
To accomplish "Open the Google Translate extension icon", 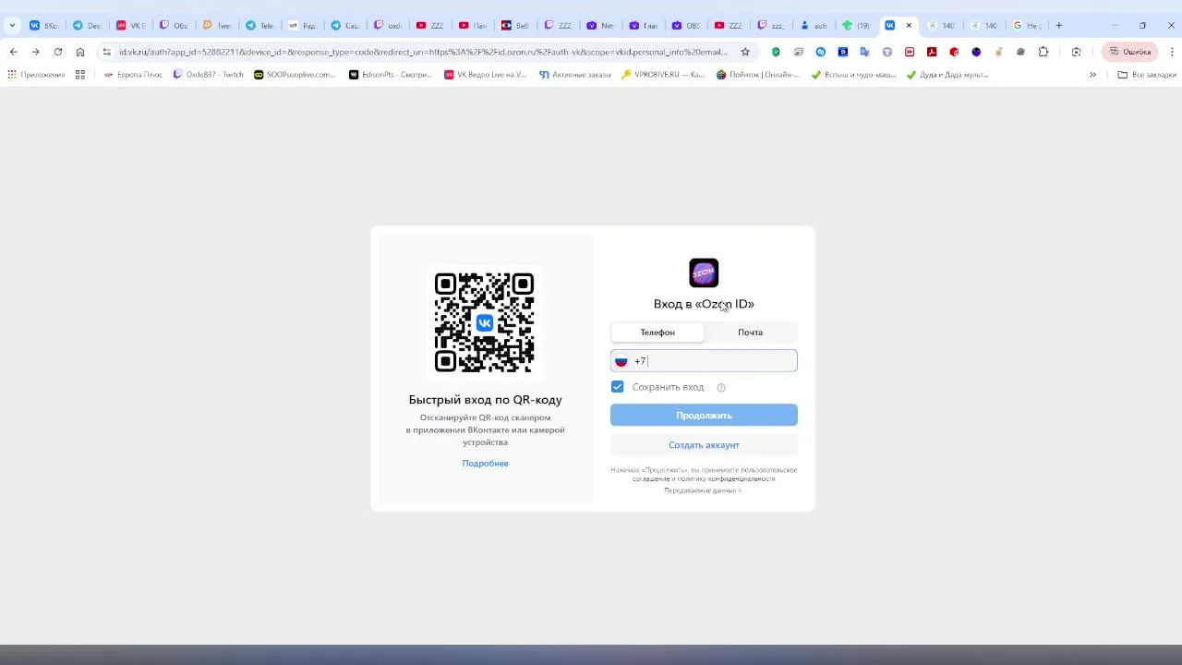I will pos(865,52).
